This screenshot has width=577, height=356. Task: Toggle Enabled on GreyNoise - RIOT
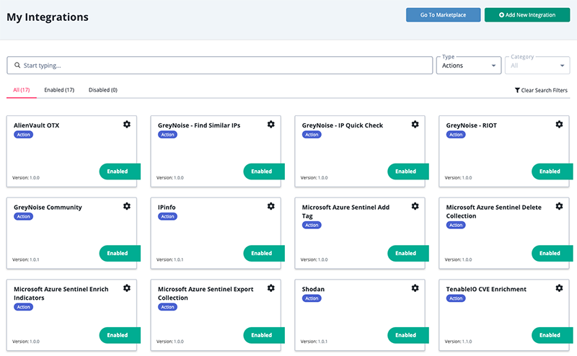pyautogui.click(x=552, y=172)
